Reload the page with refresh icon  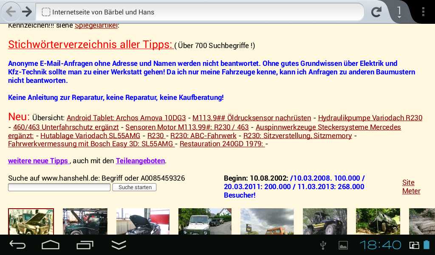pyautogui.click(x=376, y=11)
